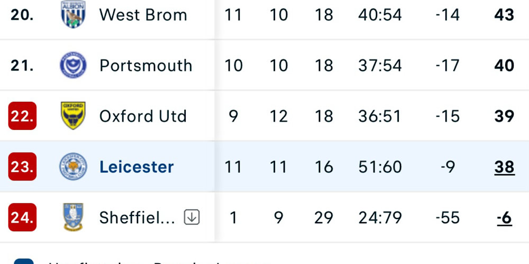Viewport: 529px width, 264px height.
Task: Open the truncated Sheffiel... team name
Action: pos(137,218)
